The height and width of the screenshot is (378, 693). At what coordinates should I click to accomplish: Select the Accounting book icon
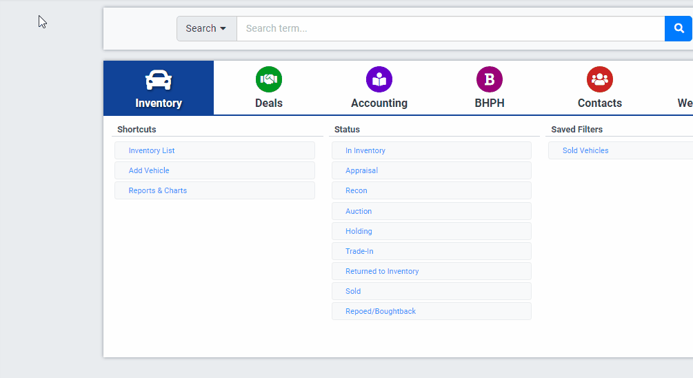(x=379, y=79)
